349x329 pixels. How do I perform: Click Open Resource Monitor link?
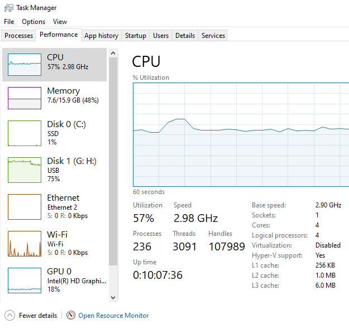(x=113, y=316)
